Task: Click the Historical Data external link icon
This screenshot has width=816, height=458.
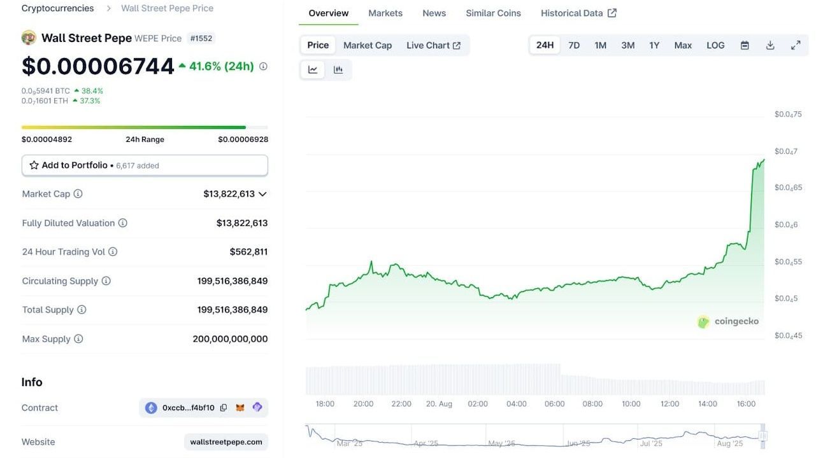Action: click(x=612, y=12)
